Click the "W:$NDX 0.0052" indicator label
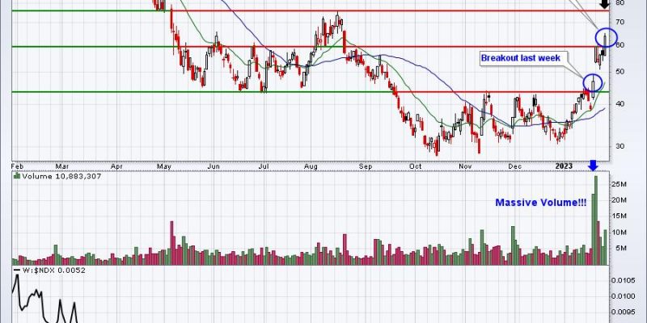The image size is (647, 323). click(53, 271)
